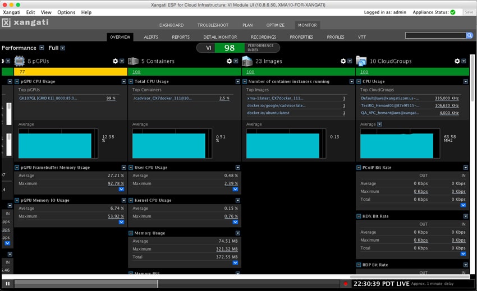Screen dimensions: 477x291
Task: Collapse the CloudGroups CPU Usage panel
Action: click(359, 81)
